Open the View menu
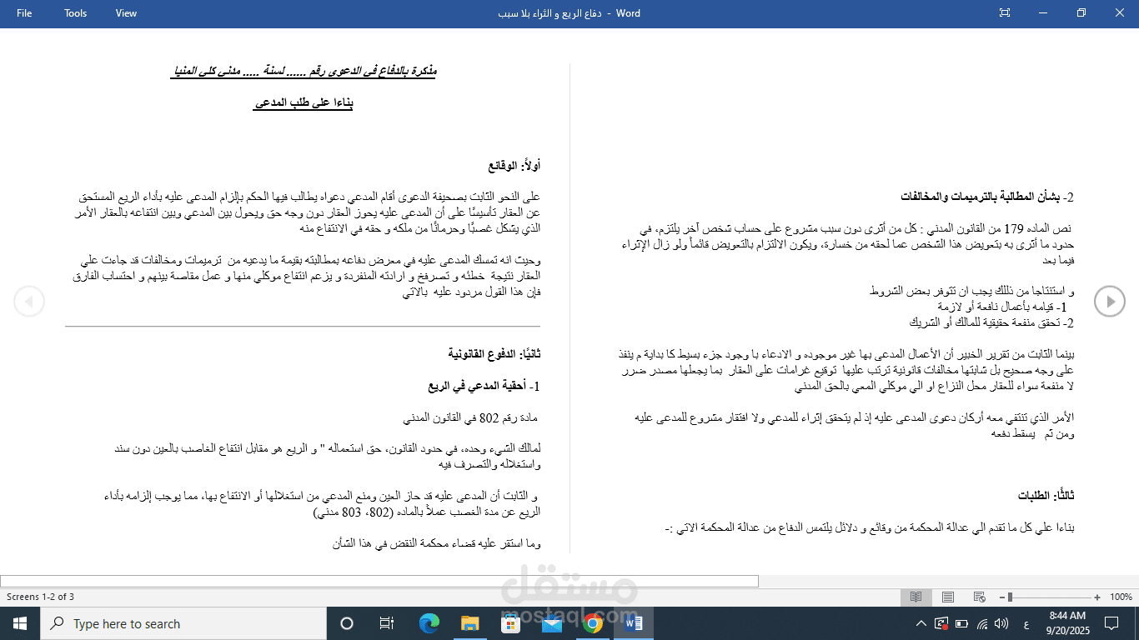Image resolution: width=1139 pixels, height=640 pixels. (x=126, y=12)
